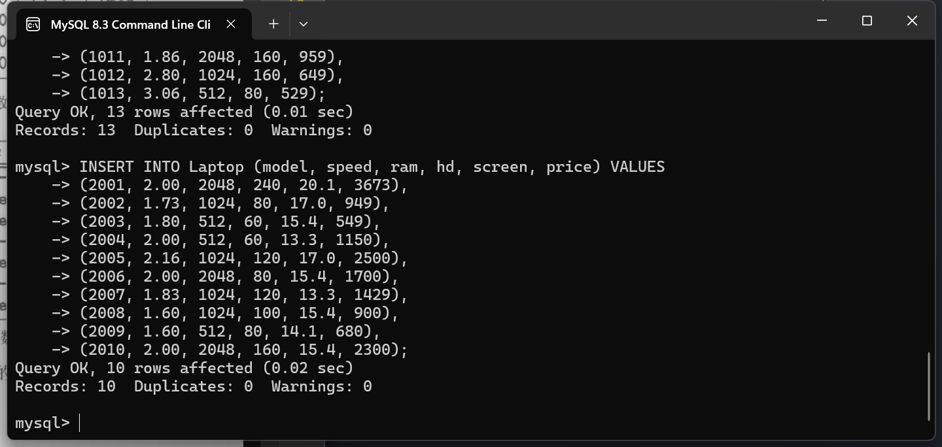Maximize the terminal window
The width and height of the screenshot is (942, 447).
click(867, 21)
